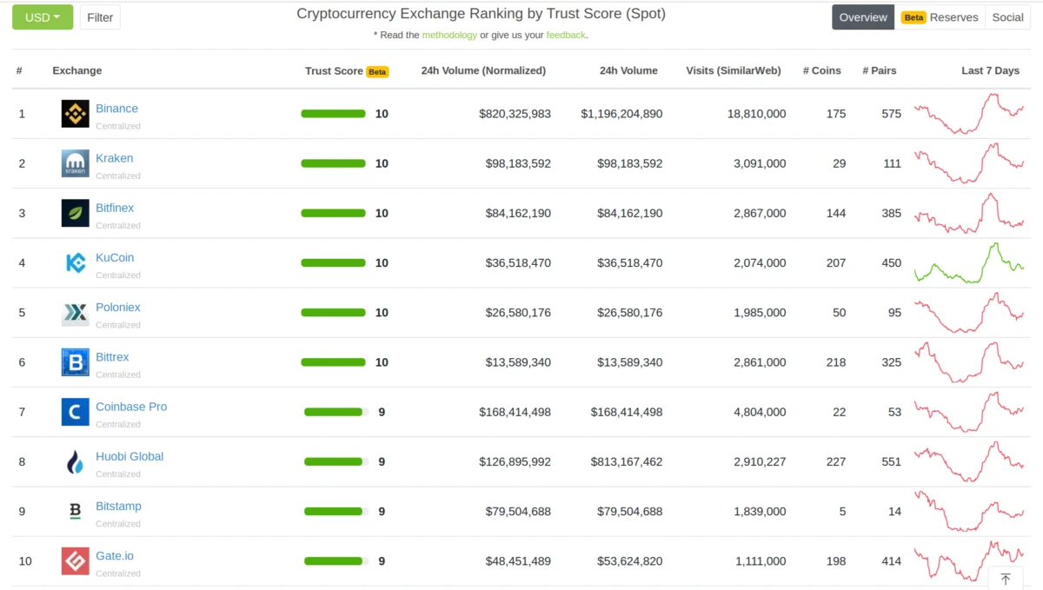Click the page title Cryptocurrency Exchange Ranking

point(481,14)
